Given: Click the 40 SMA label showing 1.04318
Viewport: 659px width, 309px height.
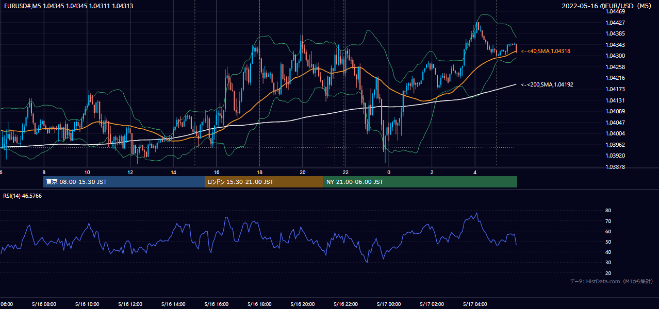Looking at the screenshot, I should pos(546,51).
